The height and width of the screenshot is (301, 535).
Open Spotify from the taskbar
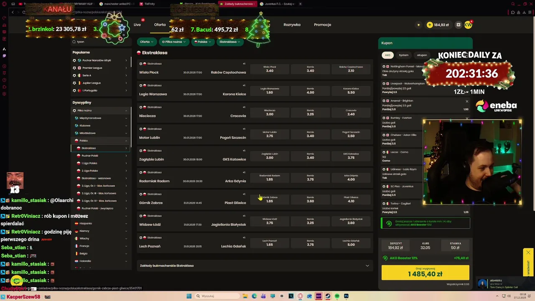click(x=337, y=296)
